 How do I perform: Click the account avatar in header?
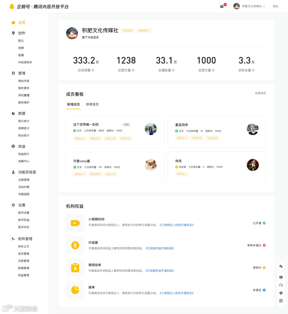(237, 6)
